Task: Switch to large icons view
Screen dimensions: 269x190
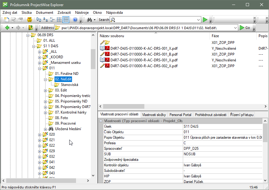Action: coord(38,20)
